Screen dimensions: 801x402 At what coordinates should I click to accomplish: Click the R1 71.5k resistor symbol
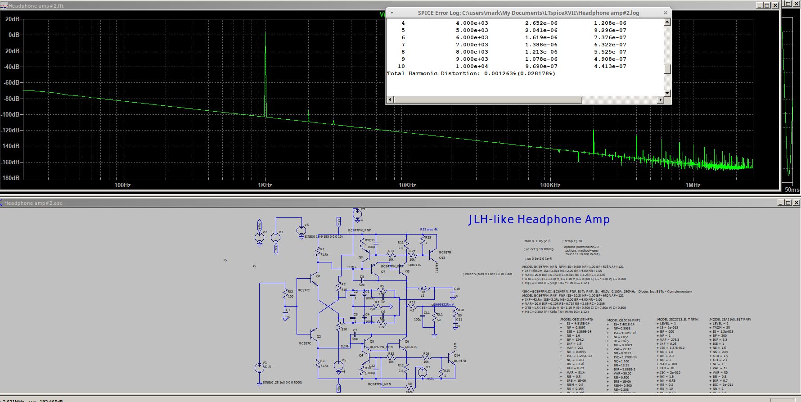(318, 252)
